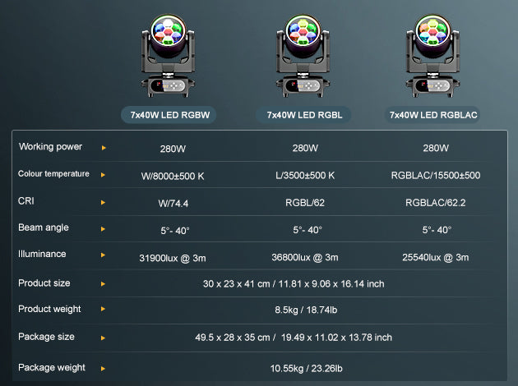Click the 31900lux @ 3m illuminance value

[173, 257]
